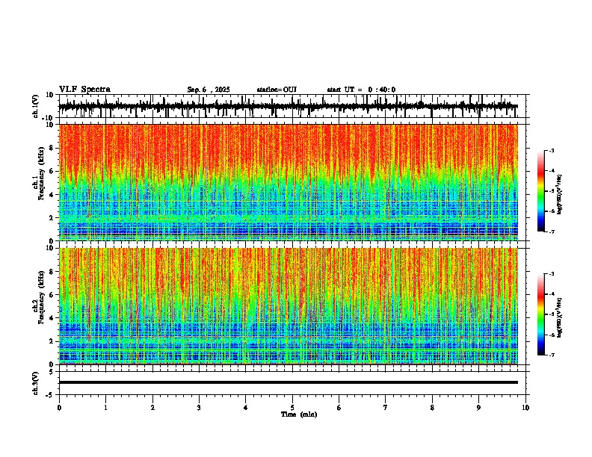Click the "4" kHz tick on ch.2 frequency axis
This screenshot has width=592, height=457.
pyautogui.click(x=52, y=318)
